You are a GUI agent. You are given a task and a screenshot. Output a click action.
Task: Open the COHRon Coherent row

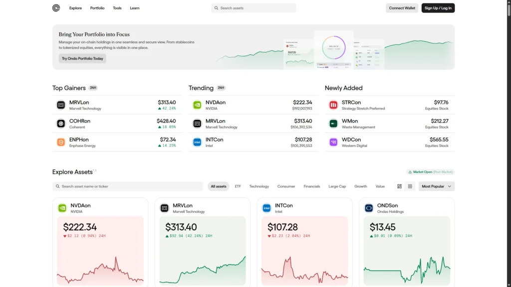pyautogui.click(x=117, y=124)
